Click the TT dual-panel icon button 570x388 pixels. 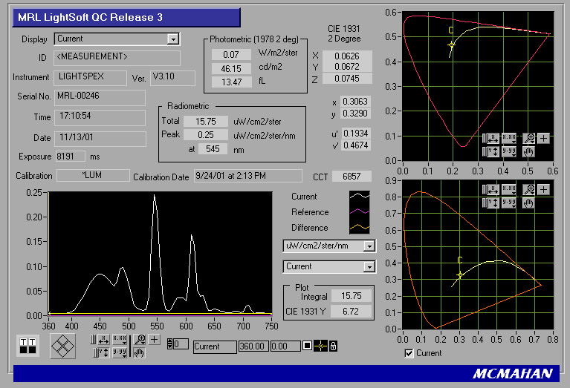(x=27, y=345)
